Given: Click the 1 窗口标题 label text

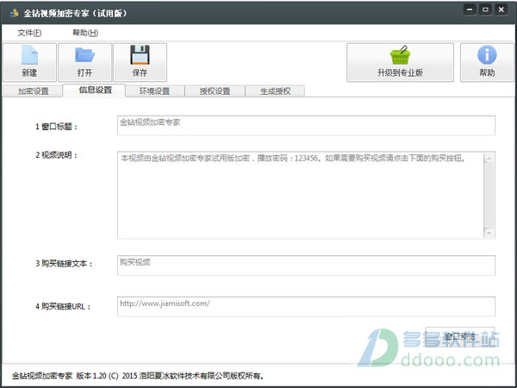Looking at the screenshot, I should point(56,127).
